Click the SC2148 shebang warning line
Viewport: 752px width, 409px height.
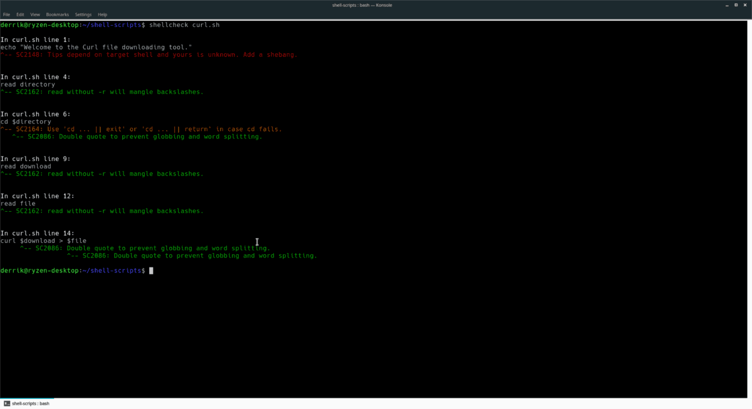click(149, 54)
